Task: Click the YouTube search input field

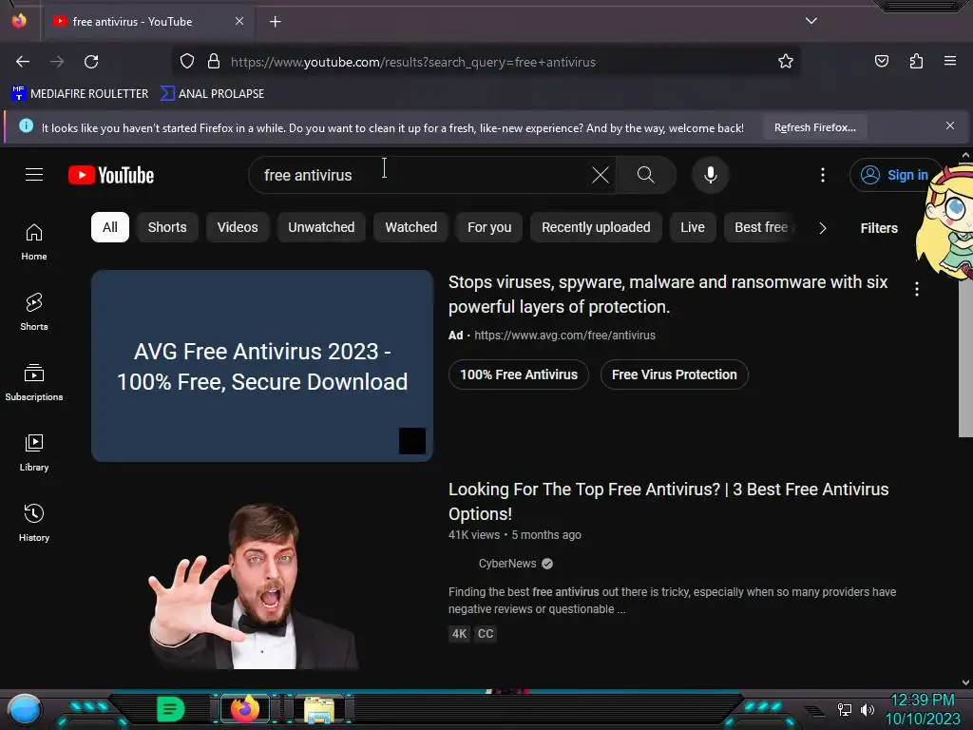Action: 422,175
